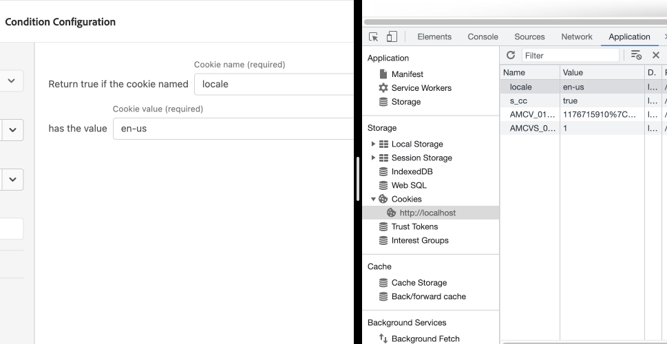The image size is (667, 344).
Task: Switch to the Console tab
Action: coord(483,37)
